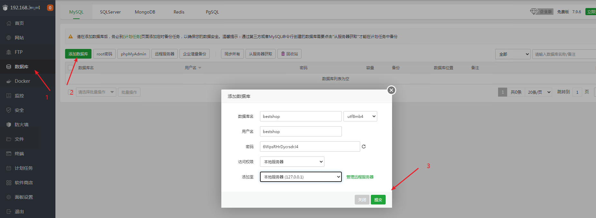Click the password regenerate refresh icon
This screenshot has height=218, width=596.
tap(364, 147)
